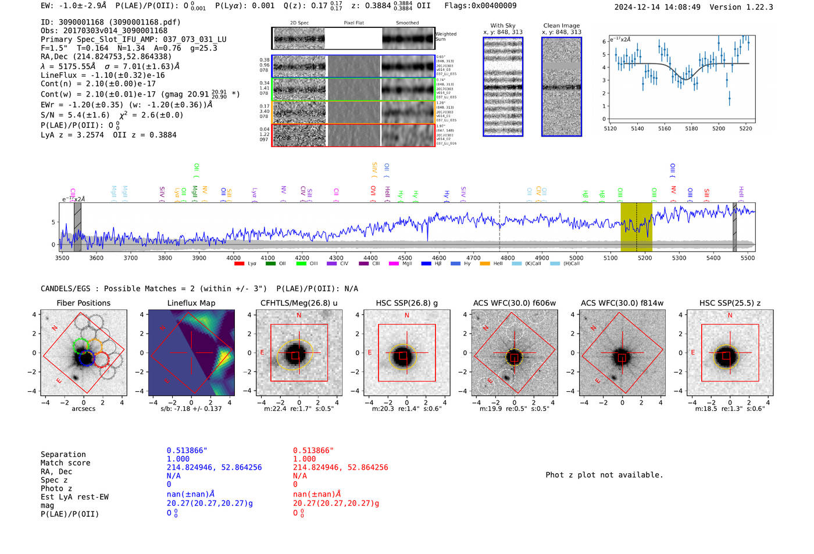Select the CFHTLS/Meg(26.8) u cutout
The image size is (814, 554).
click(299, 352)
